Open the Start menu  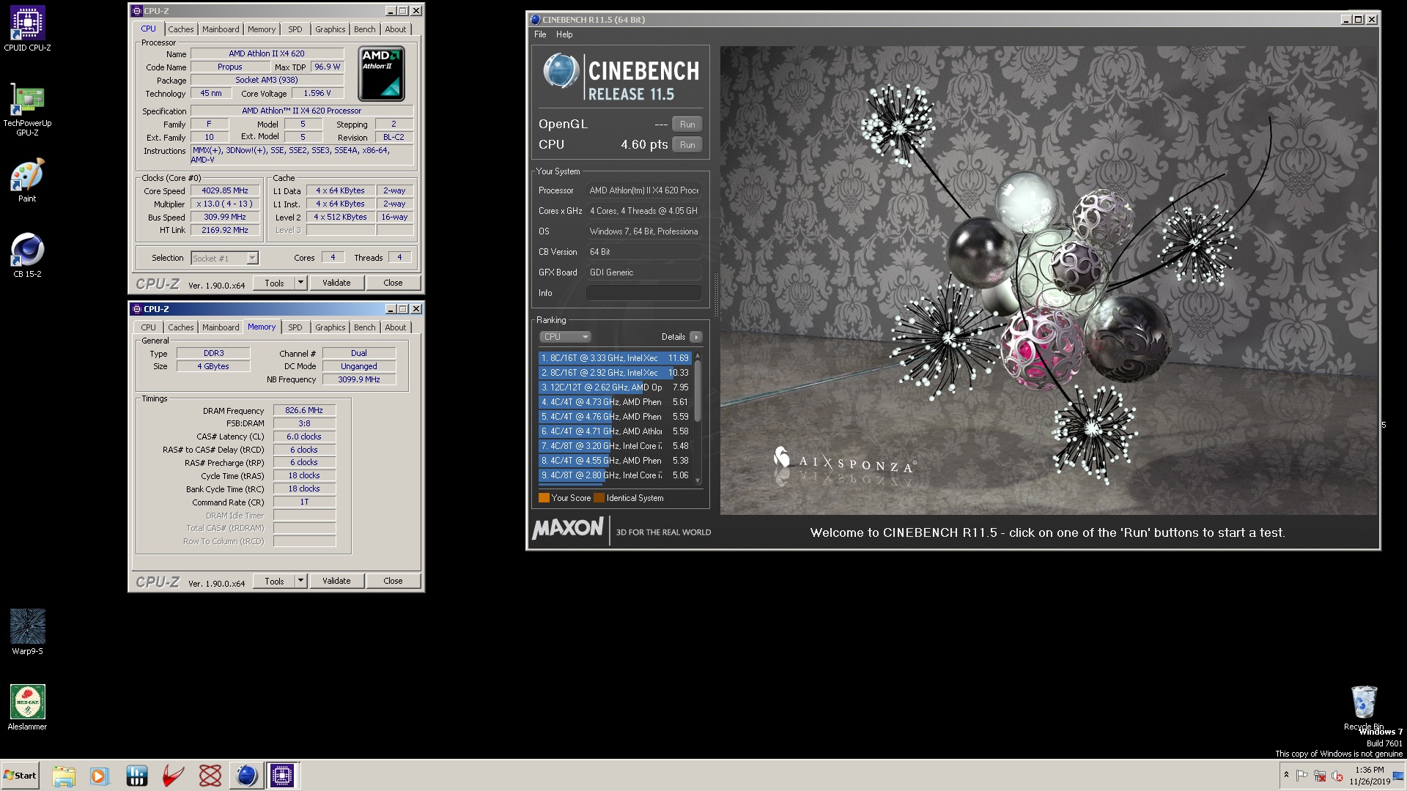pos(21,776)
